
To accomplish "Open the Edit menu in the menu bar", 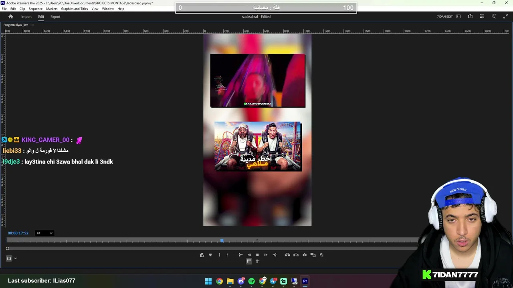I will pyautogui.click(x=13, y=9).
